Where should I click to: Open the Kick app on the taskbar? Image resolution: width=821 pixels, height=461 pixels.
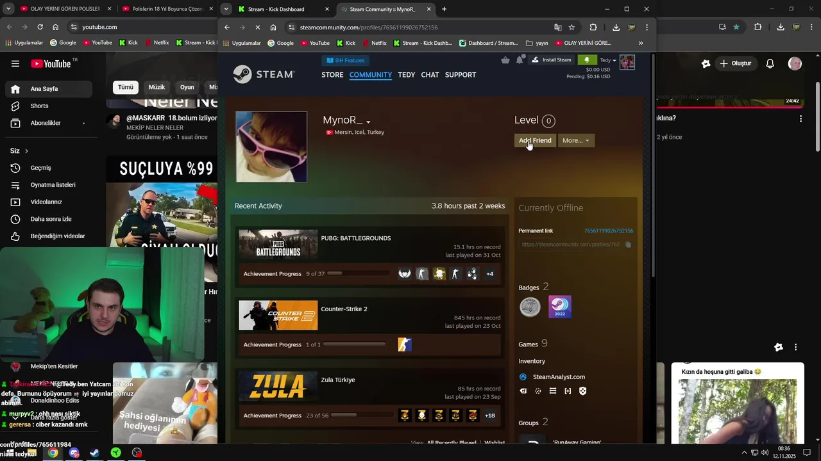tap(115, 453)
